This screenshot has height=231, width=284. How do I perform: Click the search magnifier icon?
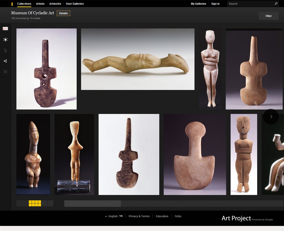point(276,3)
